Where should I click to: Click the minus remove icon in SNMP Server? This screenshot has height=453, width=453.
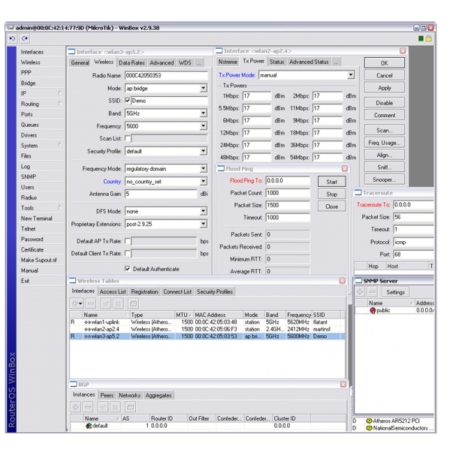coord(372,292)
